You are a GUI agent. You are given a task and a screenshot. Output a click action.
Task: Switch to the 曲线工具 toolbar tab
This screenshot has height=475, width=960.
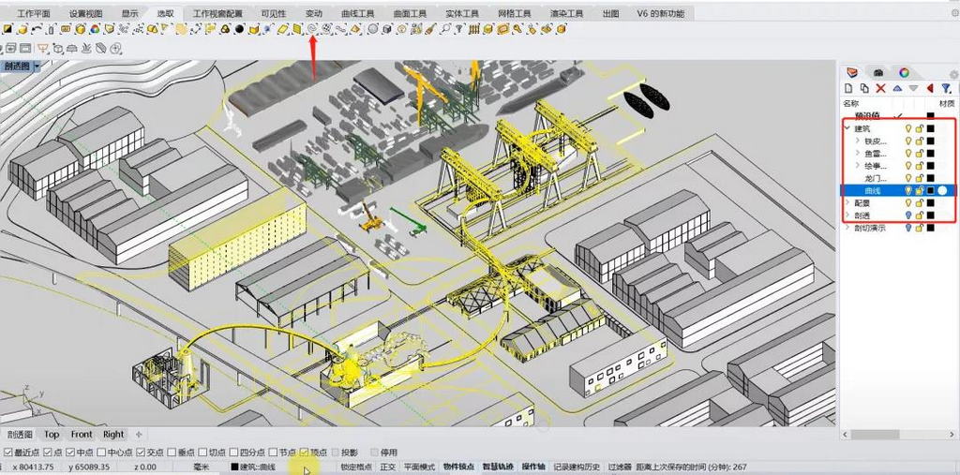pos(357,13)
